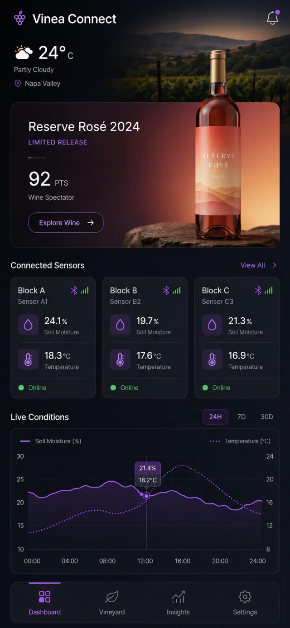Screen dimensions: 290x628
Task: Tap the Vinea Connect grape logo
Action: [x=19, y=19]
